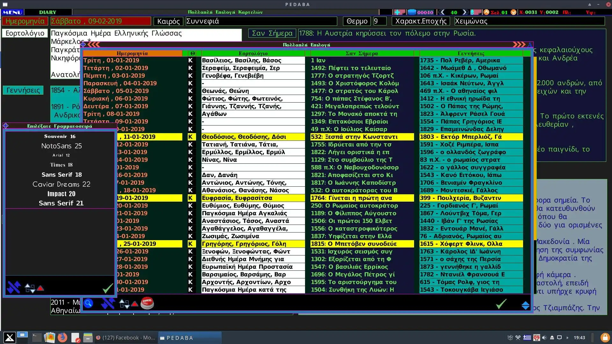Click the orange down page arrow
The width and height of the screenshot is (612, 344).
pos(514,12)
